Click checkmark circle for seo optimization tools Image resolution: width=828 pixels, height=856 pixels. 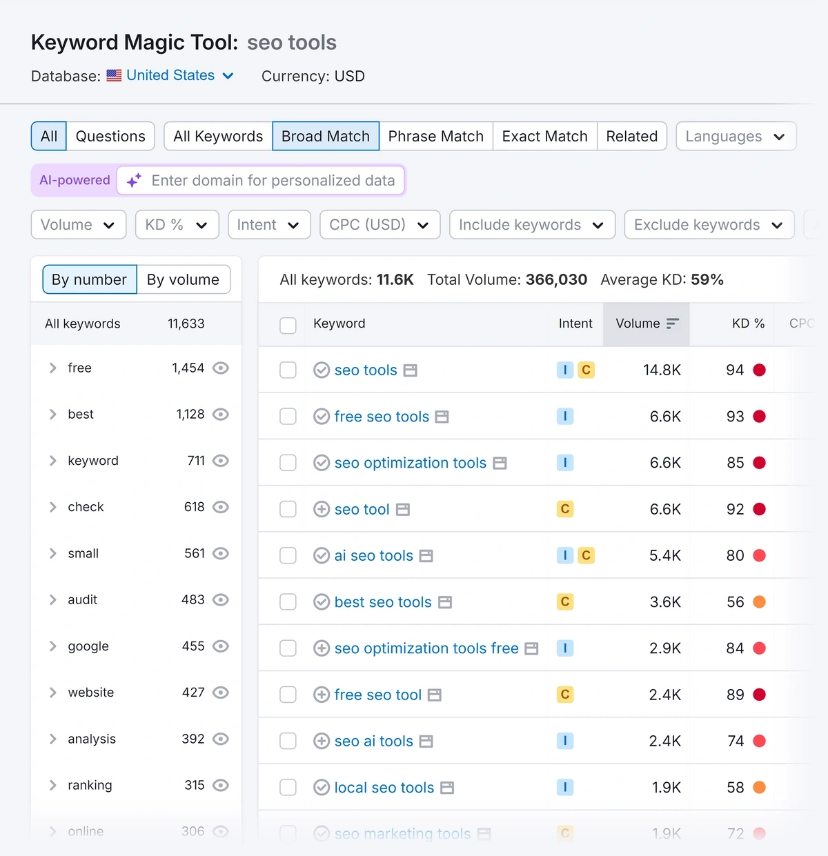coord(322,463)
